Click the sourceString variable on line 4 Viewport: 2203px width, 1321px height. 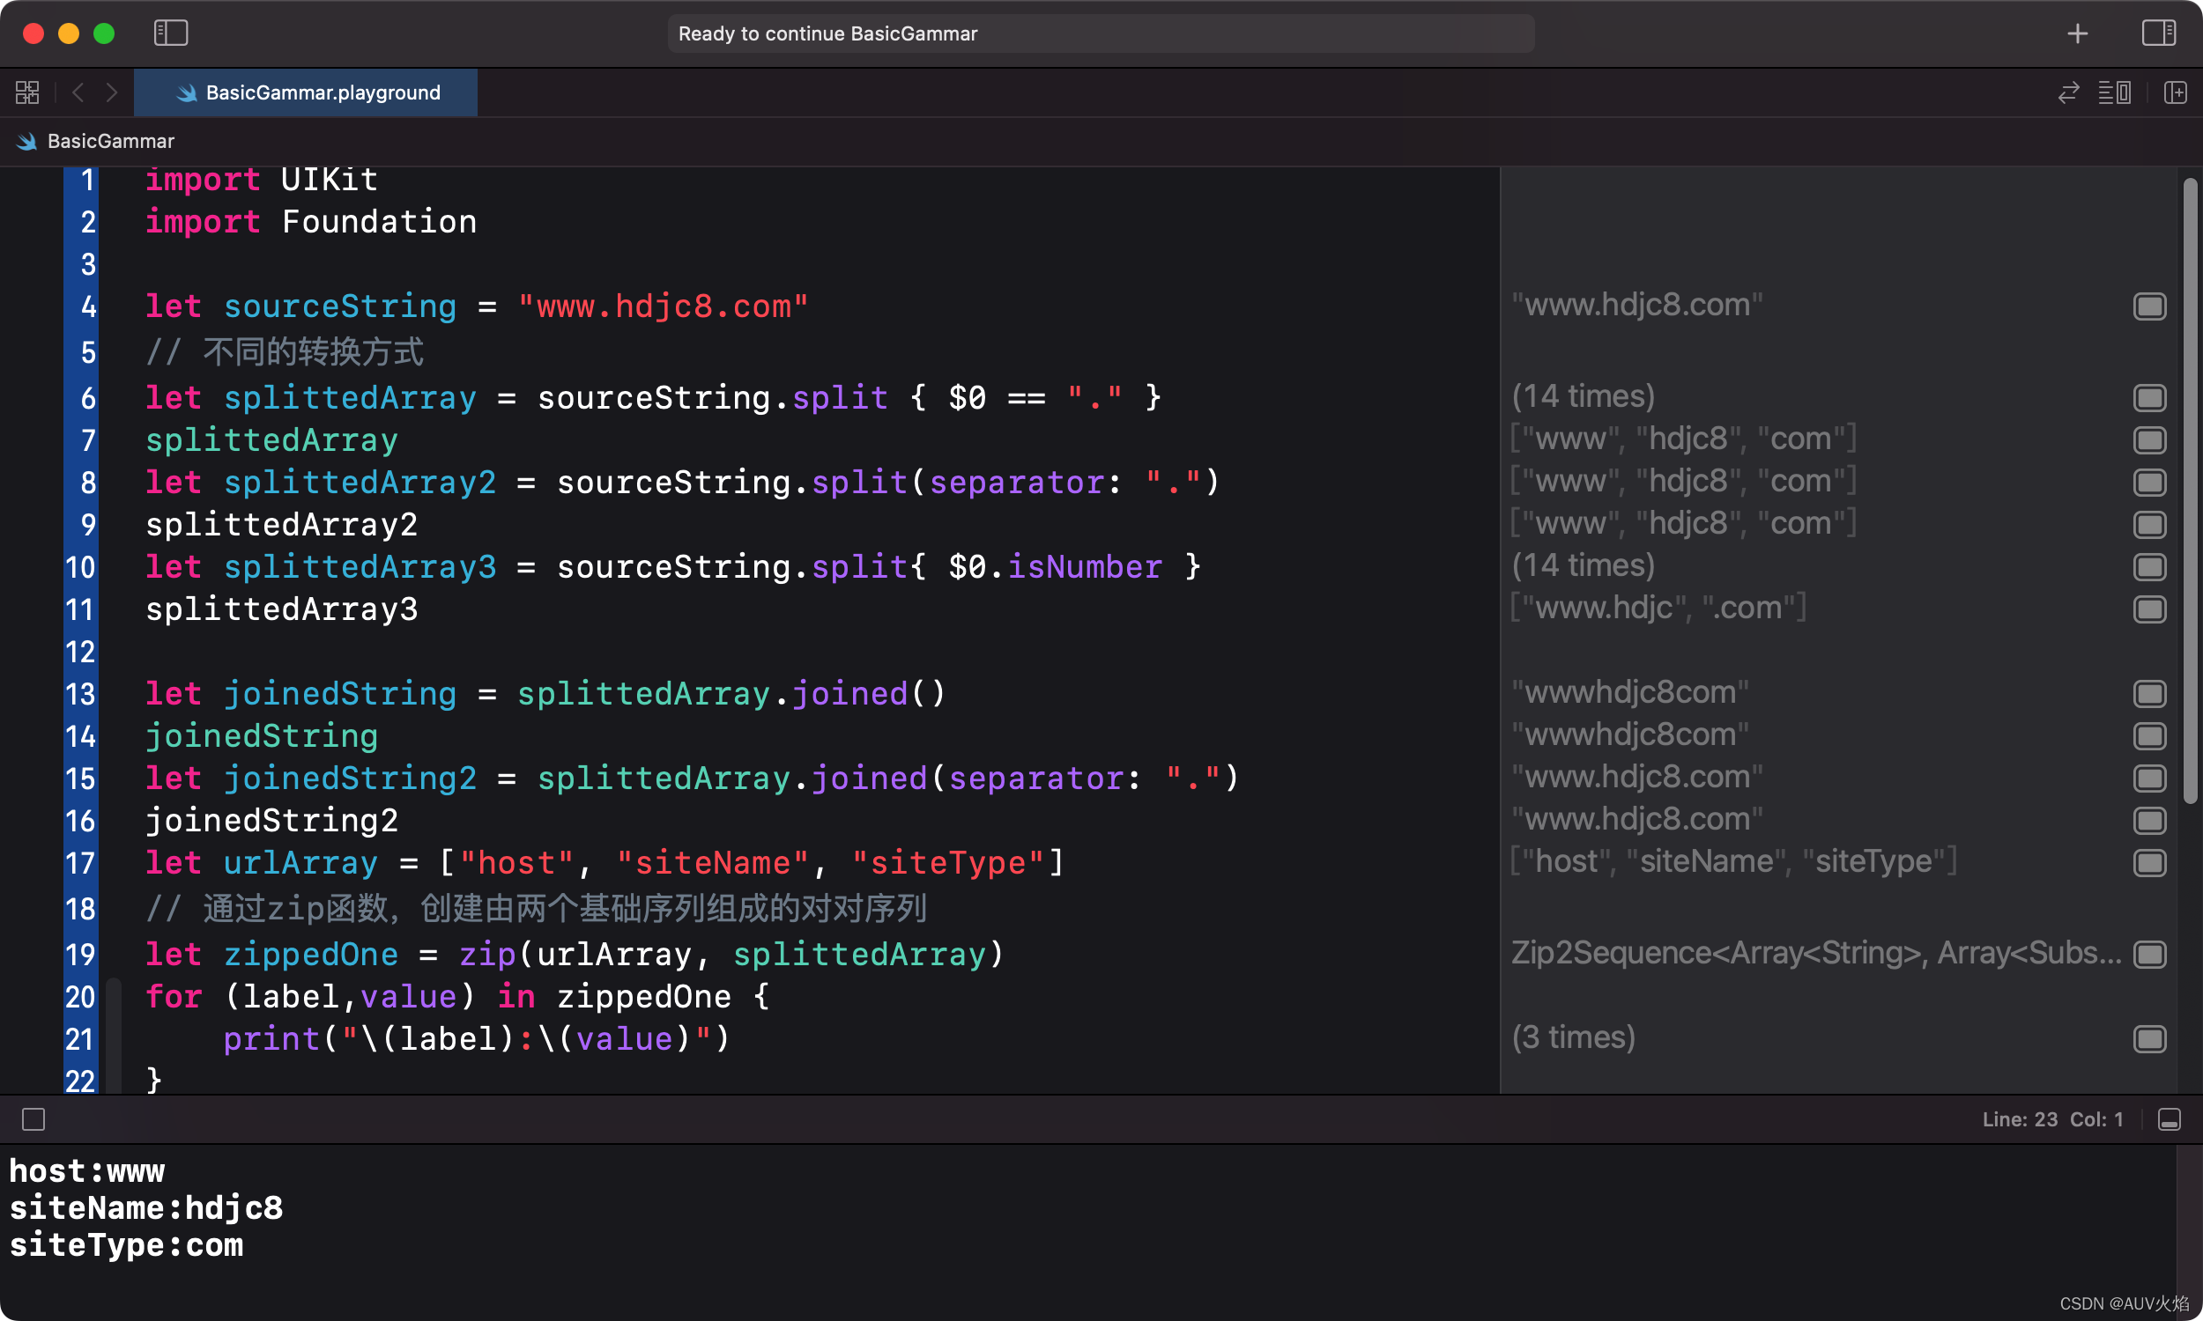click(x=340, y=306)
